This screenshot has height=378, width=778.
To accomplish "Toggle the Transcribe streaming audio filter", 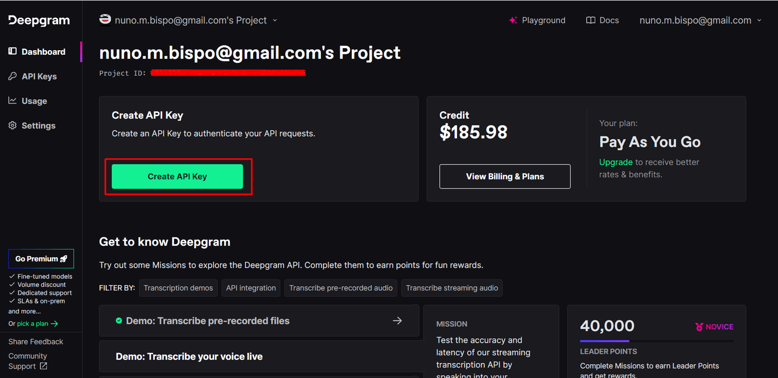I will pos(452,288).
